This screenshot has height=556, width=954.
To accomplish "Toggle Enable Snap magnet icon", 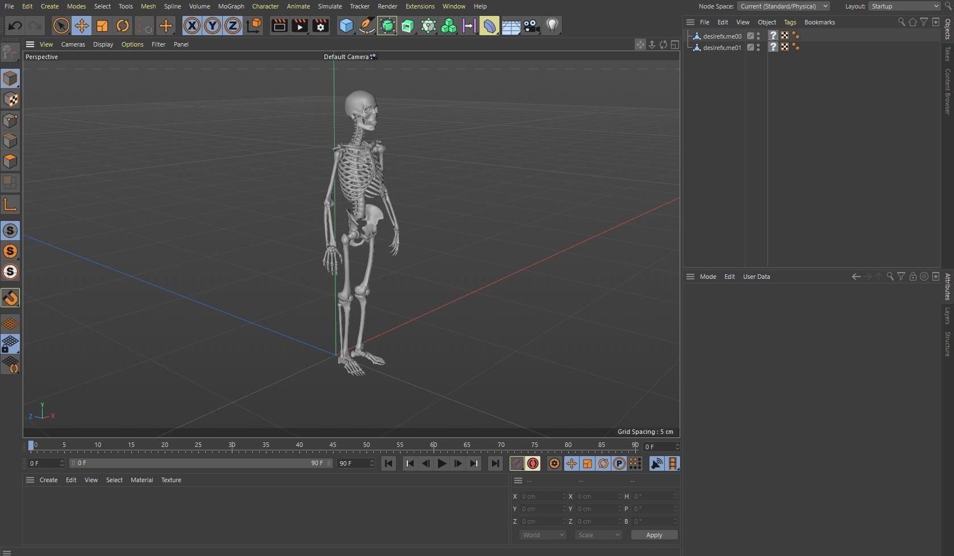I will click(10, 298).
